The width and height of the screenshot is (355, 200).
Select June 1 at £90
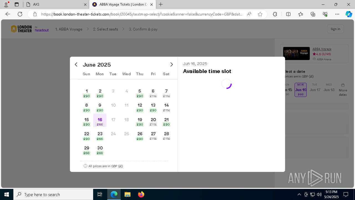(87, 93)
